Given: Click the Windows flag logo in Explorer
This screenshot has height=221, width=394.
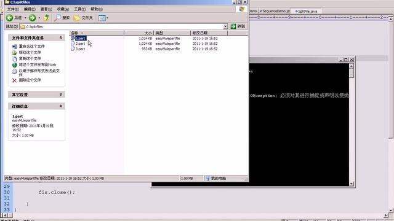Looking at the screenshot, I should tap(241, 9).
